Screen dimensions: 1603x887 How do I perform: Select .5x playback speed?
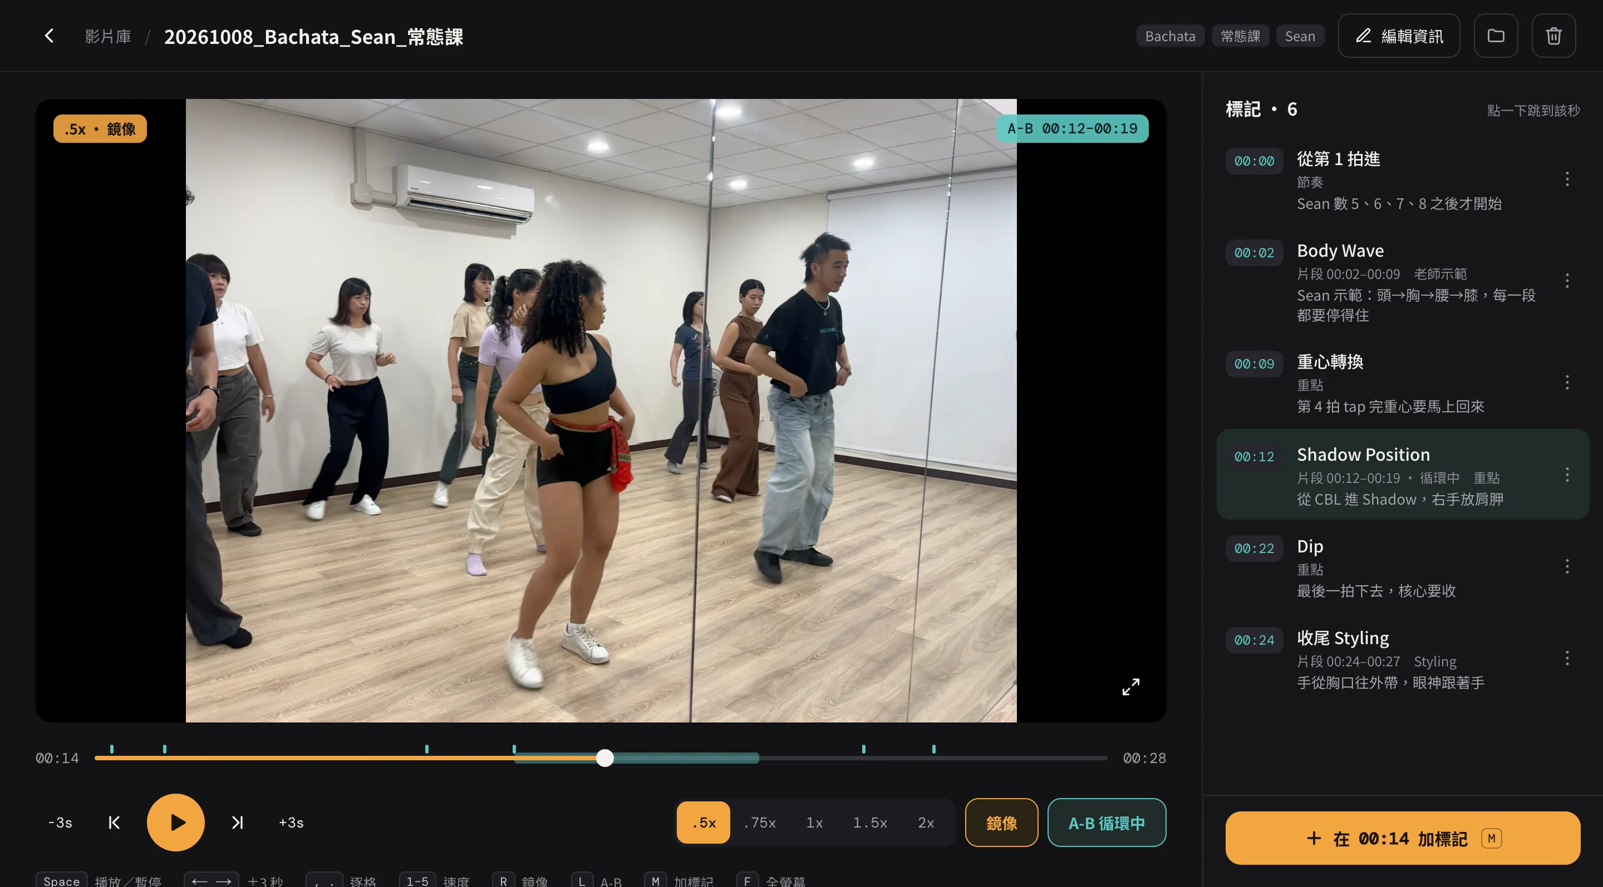click(703, 822)
